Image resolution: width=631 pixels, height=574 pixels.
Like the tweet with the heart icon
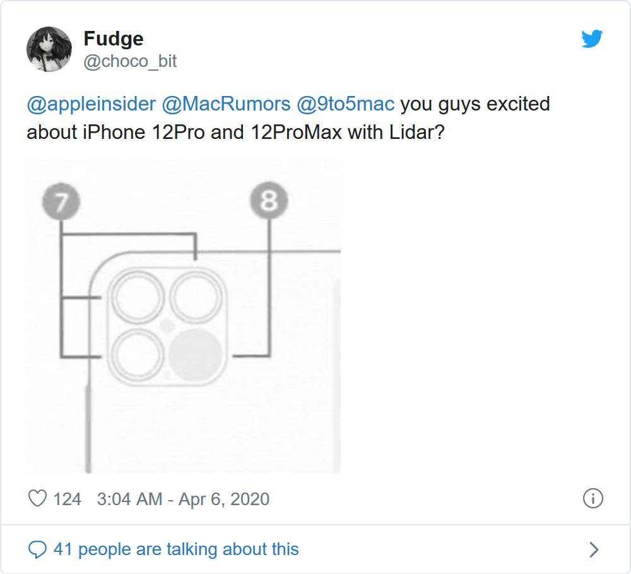[38, 499]
